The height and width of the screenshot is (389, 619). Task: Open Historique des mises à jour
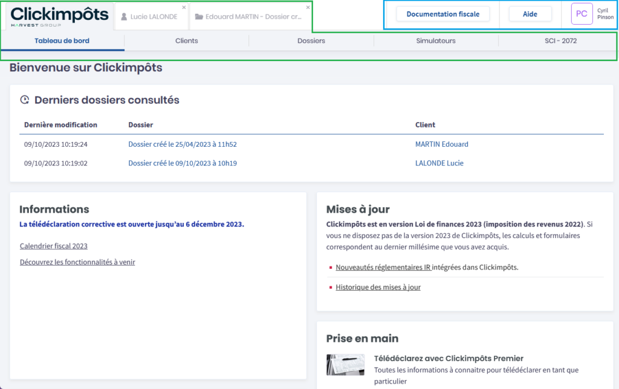click(378, 288)
